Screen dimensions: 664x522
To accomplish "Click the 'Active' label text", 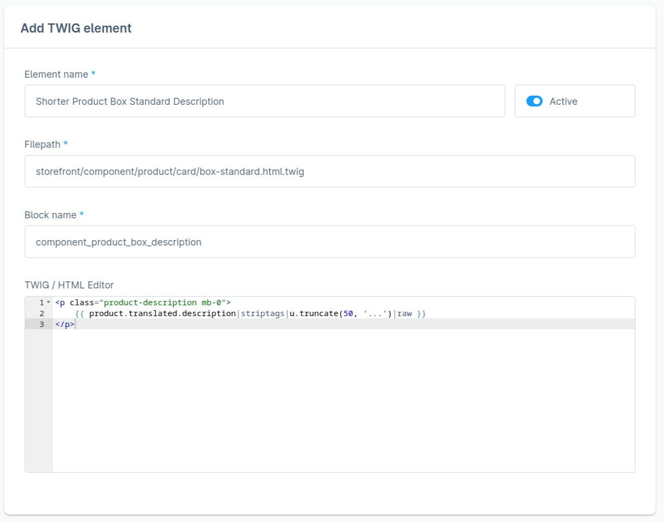I will tap(564, 102).
